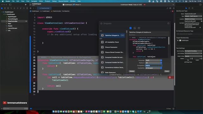Select LaunchScreen in the project navigator
The width and height of the screenshot is (203, 114).
point(12,28)
